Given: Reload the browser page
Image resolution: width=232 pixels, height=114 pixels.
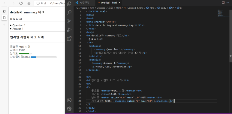Looking at the screenshot, I should [21, 3].
